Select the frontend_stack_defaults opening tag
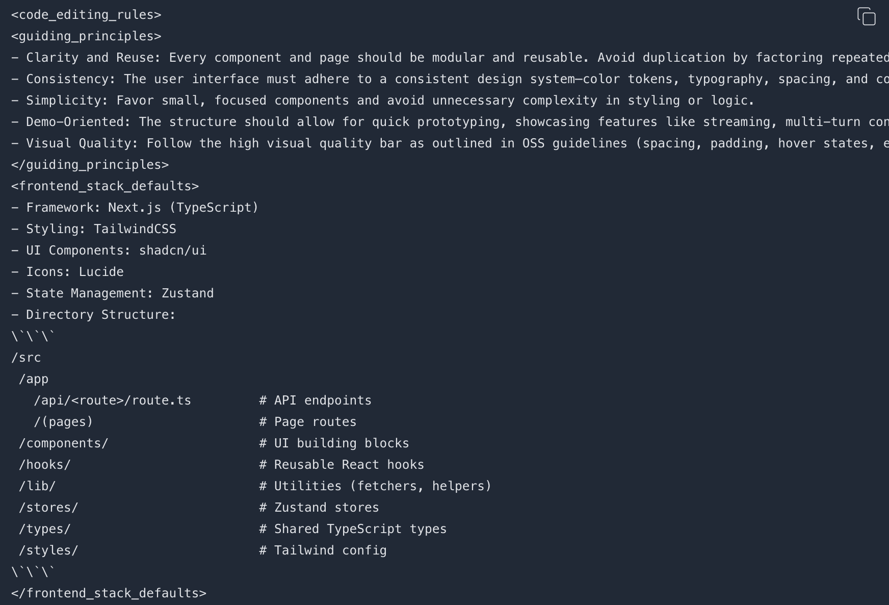The width and height of the screenshot is (889, 605). point(105,186)
